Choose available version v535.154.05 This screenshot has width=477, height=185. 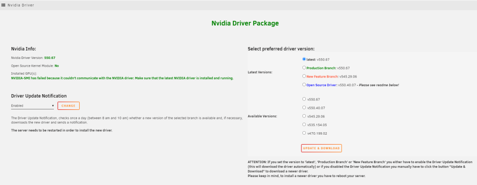coord(304,124)
